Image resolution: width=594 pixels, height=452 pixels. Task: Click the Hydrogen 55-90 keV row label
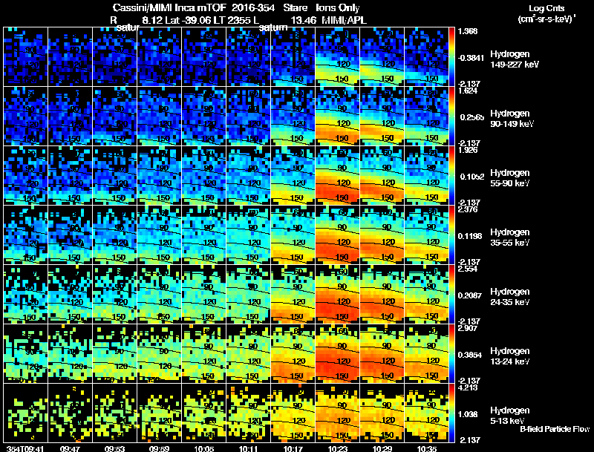(x=509, y=178)
